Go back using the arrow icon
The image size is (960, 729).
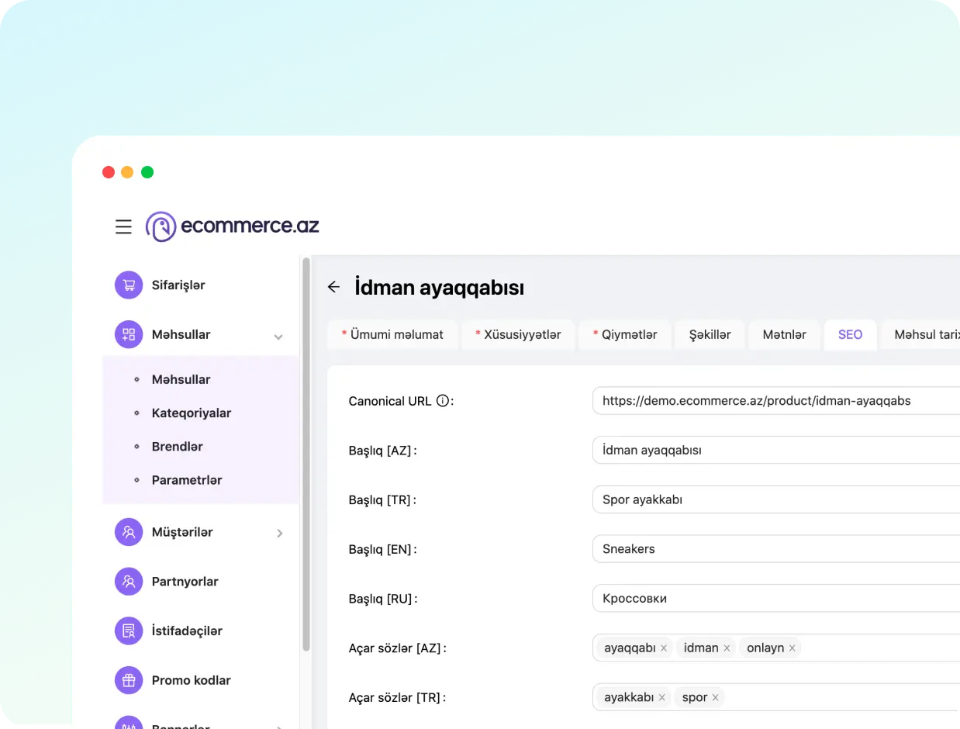(333, 287)
